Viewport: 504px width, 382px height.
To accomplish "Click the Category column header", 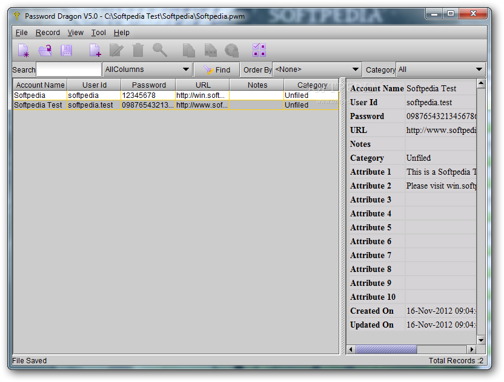I will pyautogui.click(x=311, y=85).
